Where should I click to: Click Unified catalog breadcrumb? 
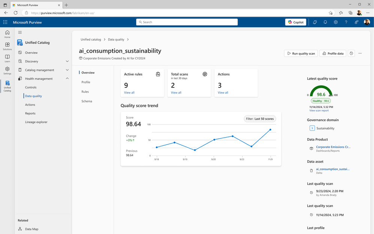[91, 40]
